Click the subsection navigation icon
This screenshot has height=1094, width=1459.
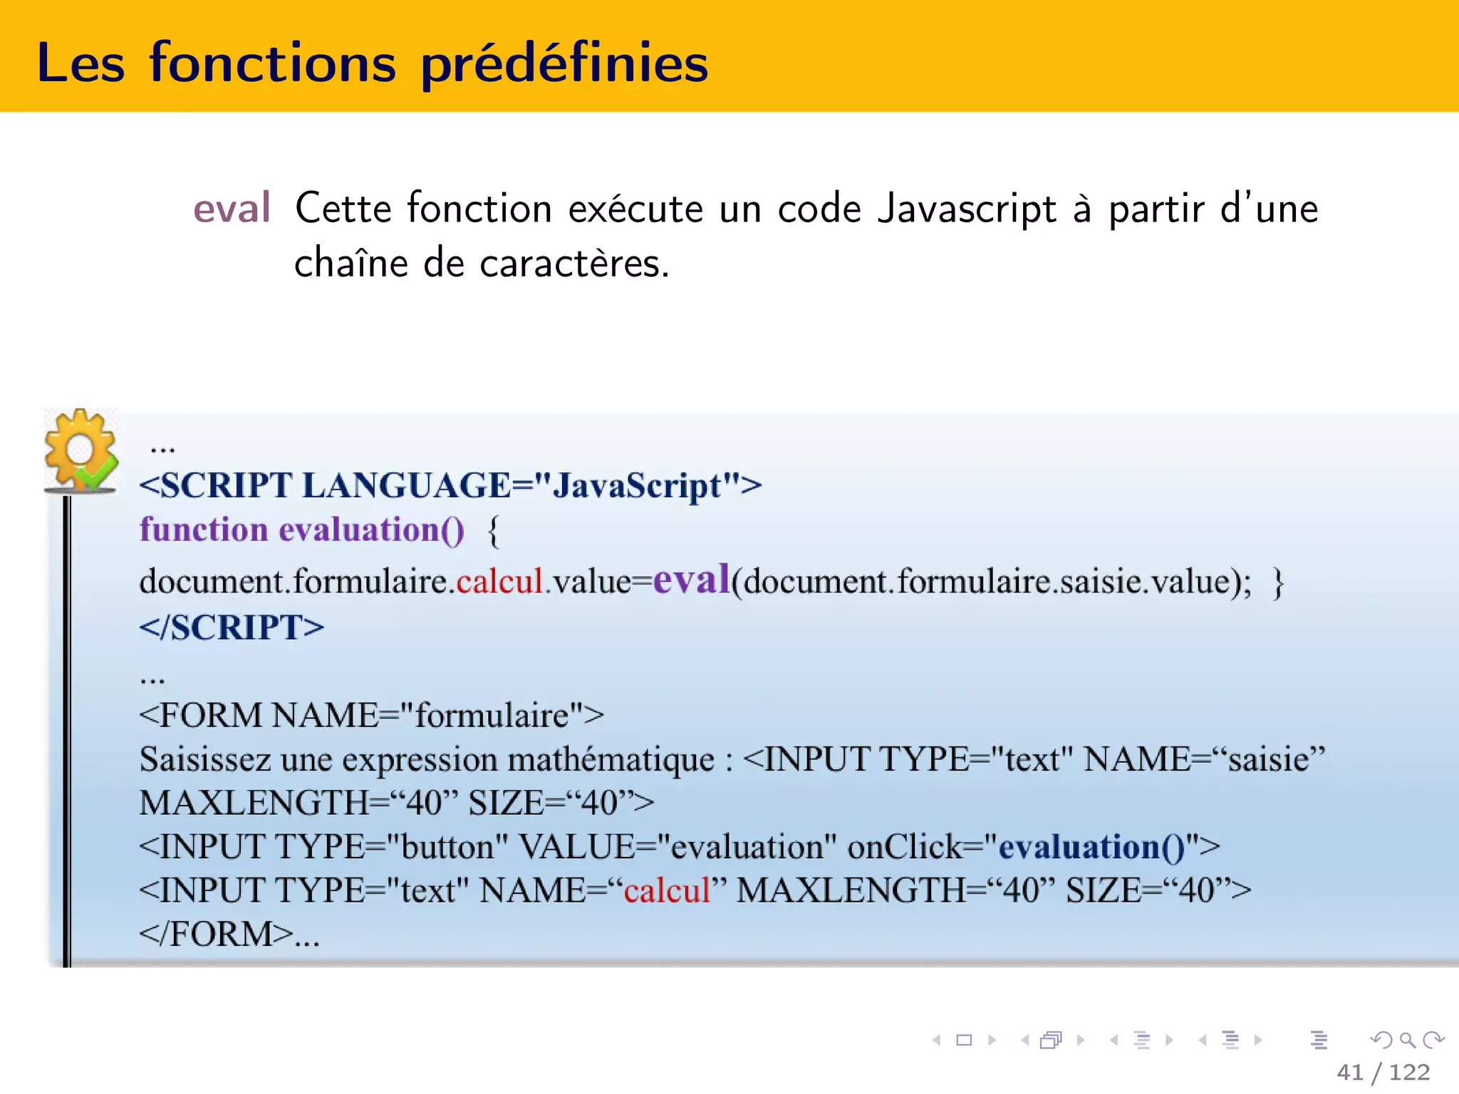point(1142,1041)
